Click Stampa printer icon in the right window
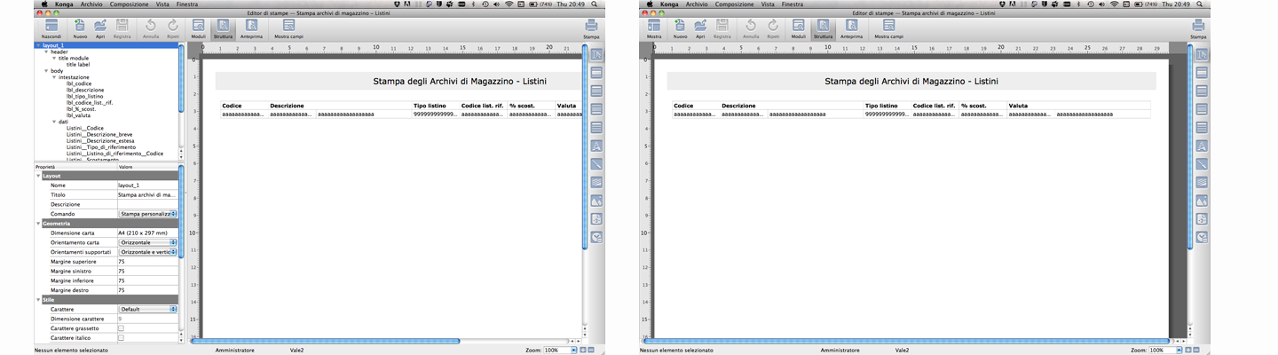 point(1198,27)
